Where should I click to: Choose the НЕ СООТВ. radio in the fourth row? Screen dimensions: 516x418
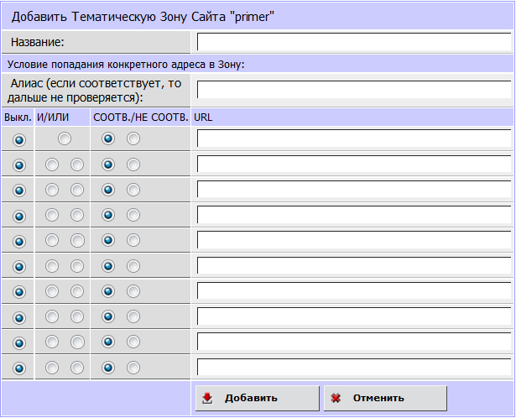point(133,216)
